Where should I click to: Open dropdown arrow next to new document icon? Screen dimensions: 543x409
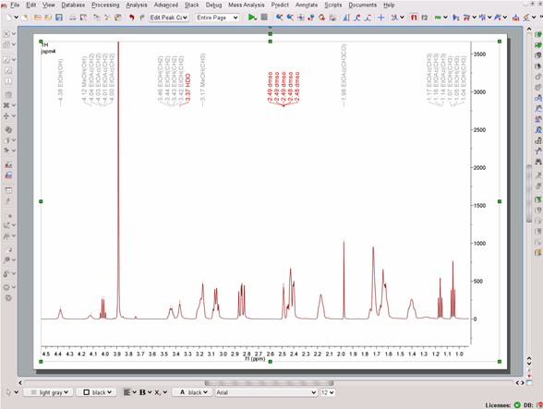coord(16,18)
